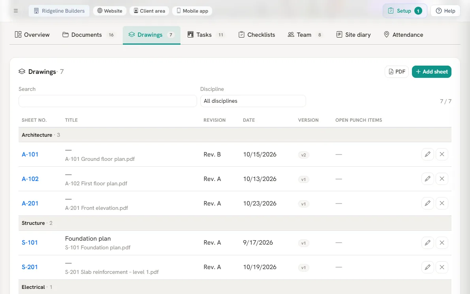The height and width of the screenshot is (294, 470).
Task: Open the Site diary tab
Action: tap(353, 35)
